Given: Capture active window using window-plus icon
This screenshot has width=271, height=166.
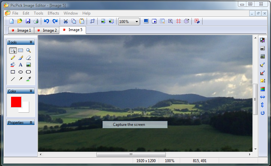Looking at the screenshot, I should (154, 21).
